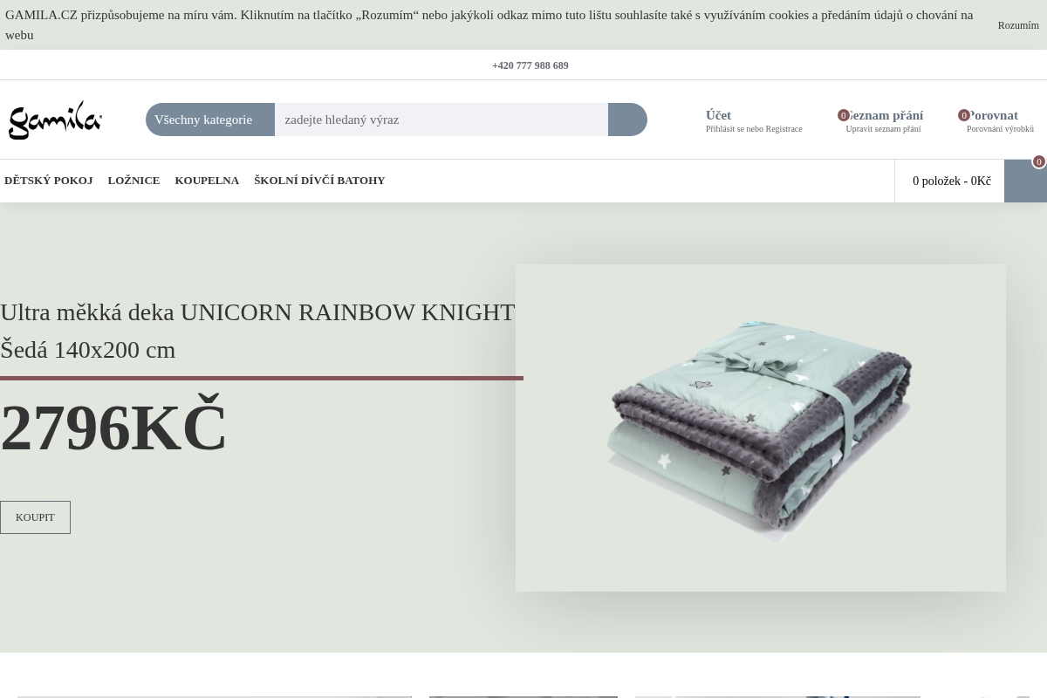
Task: Click the Gamila logo
Action: [x=56, y=120]
